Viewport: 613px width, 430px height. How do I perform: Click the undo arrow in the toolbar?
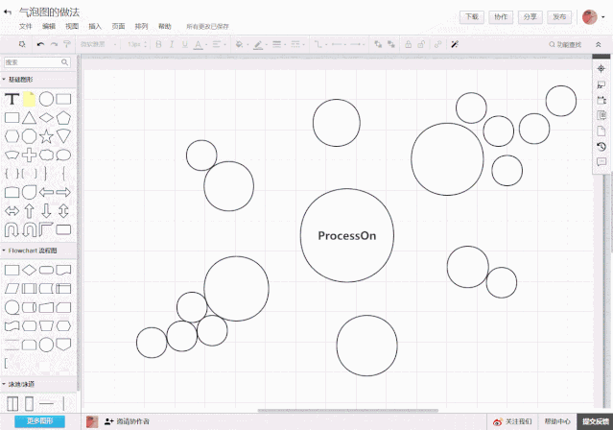(x=40, y=44)
